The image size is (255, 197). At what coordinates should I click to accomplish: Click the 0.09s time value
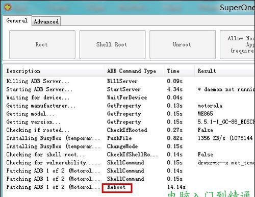coord(174,81)
